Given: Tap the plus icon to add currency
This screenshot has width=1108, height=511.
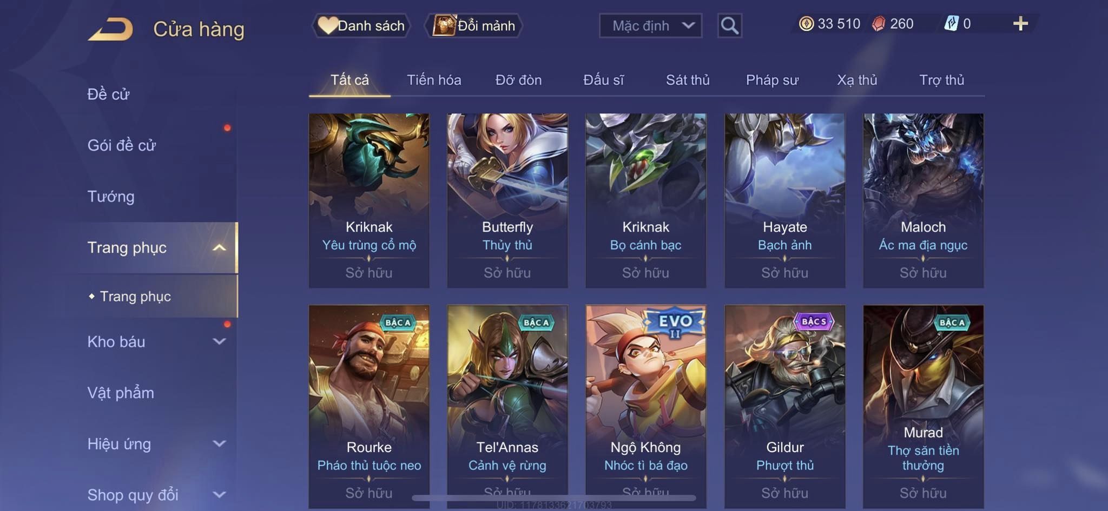Looking at the screenshot, I should (1020, 24).
